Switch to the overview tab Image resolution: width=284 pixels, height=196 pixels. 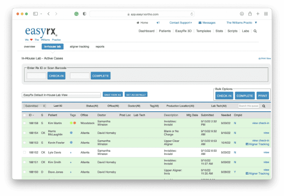(x=29, y=46)
